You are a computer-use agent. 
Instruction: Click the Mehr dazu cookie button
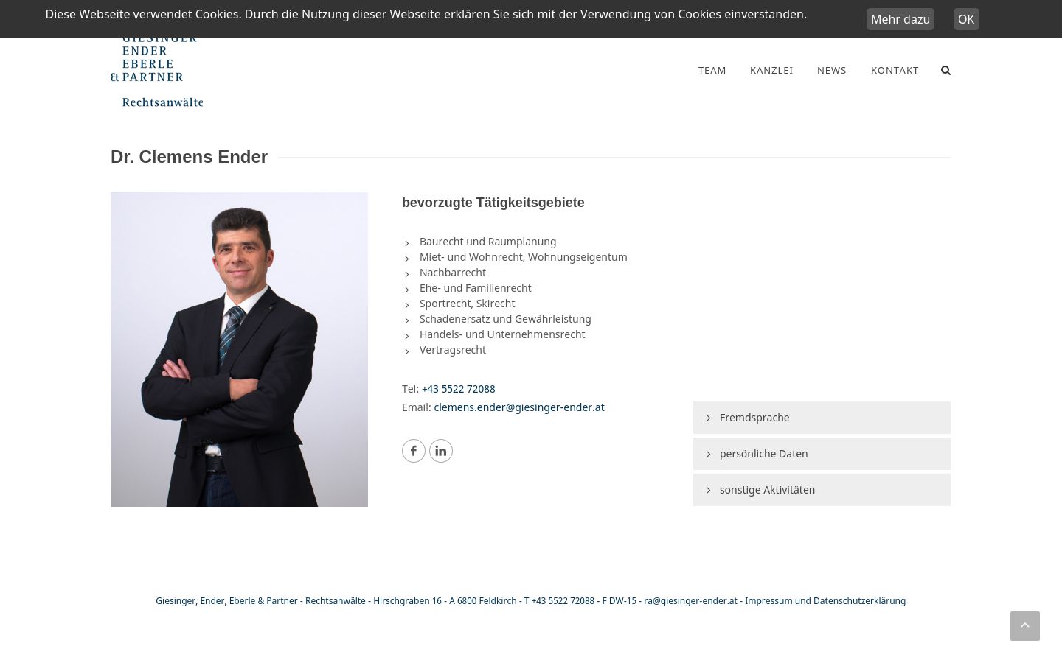(x=900, y=19)
